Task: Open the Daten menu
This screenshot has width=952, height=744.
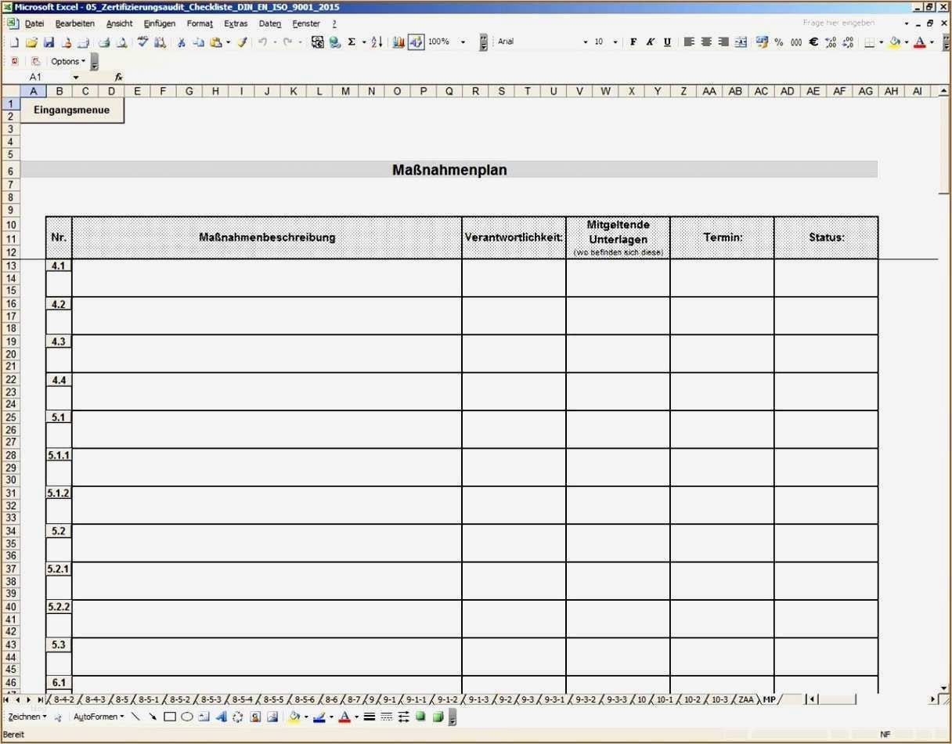Action: pos(269,23)
